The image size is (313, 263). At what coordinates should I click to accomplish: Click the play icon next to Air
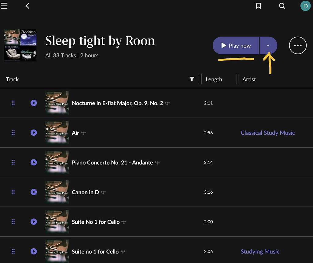34,133
